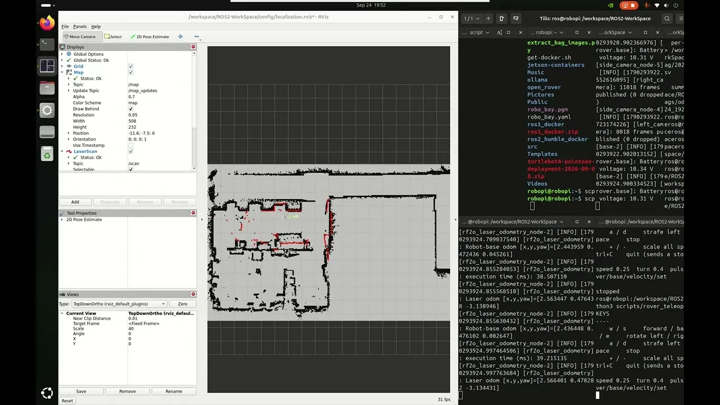This screenshot has height=405, width=720.
Task: Click the Save view button
Action: 81,391
